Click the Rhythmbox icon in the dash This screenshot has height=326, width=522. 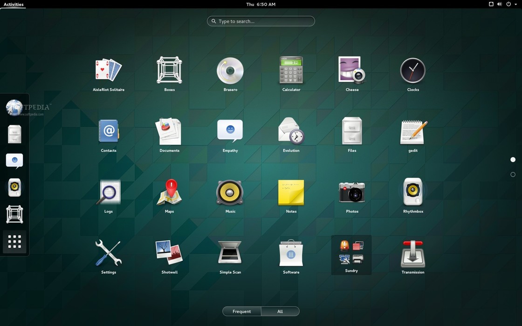14,187
